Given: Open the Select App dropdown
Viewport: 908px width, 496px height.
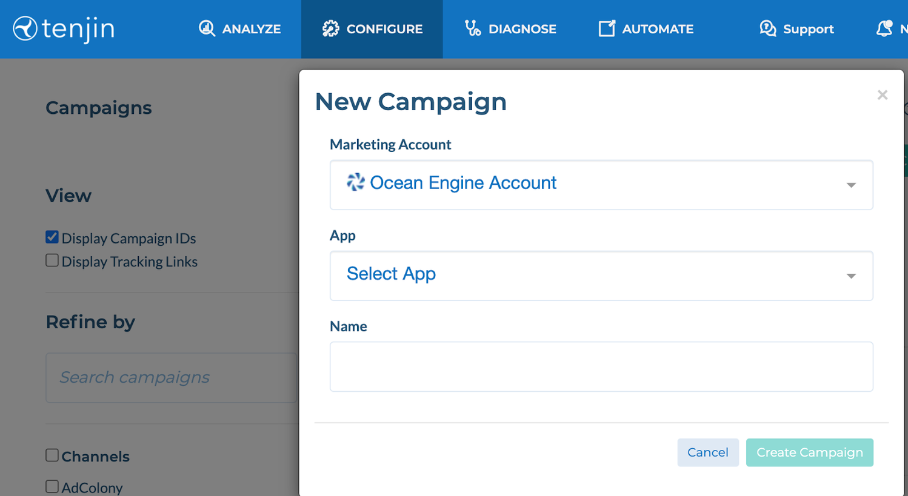Looking at the screenshot, I should 601,276.
